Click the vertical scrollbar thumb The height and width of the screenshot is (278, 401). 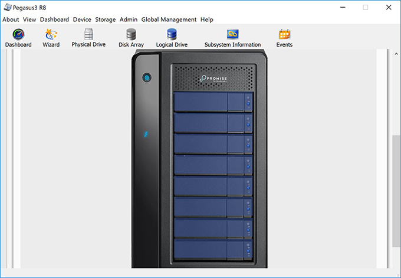[x=396, y=191]
